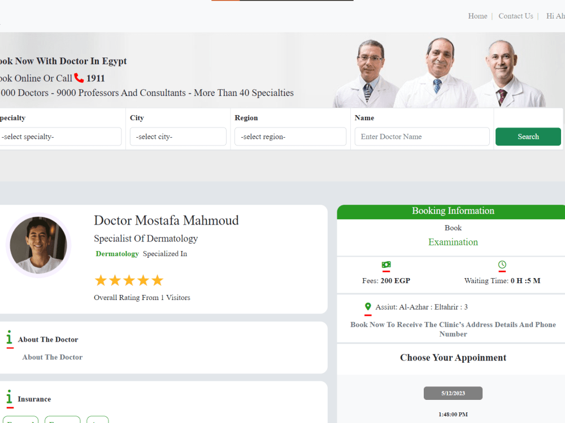Click the Book Now With Doctor In Egypt headline
The height and width of the screenshot is (423, 565).
[x=63, y=61]
